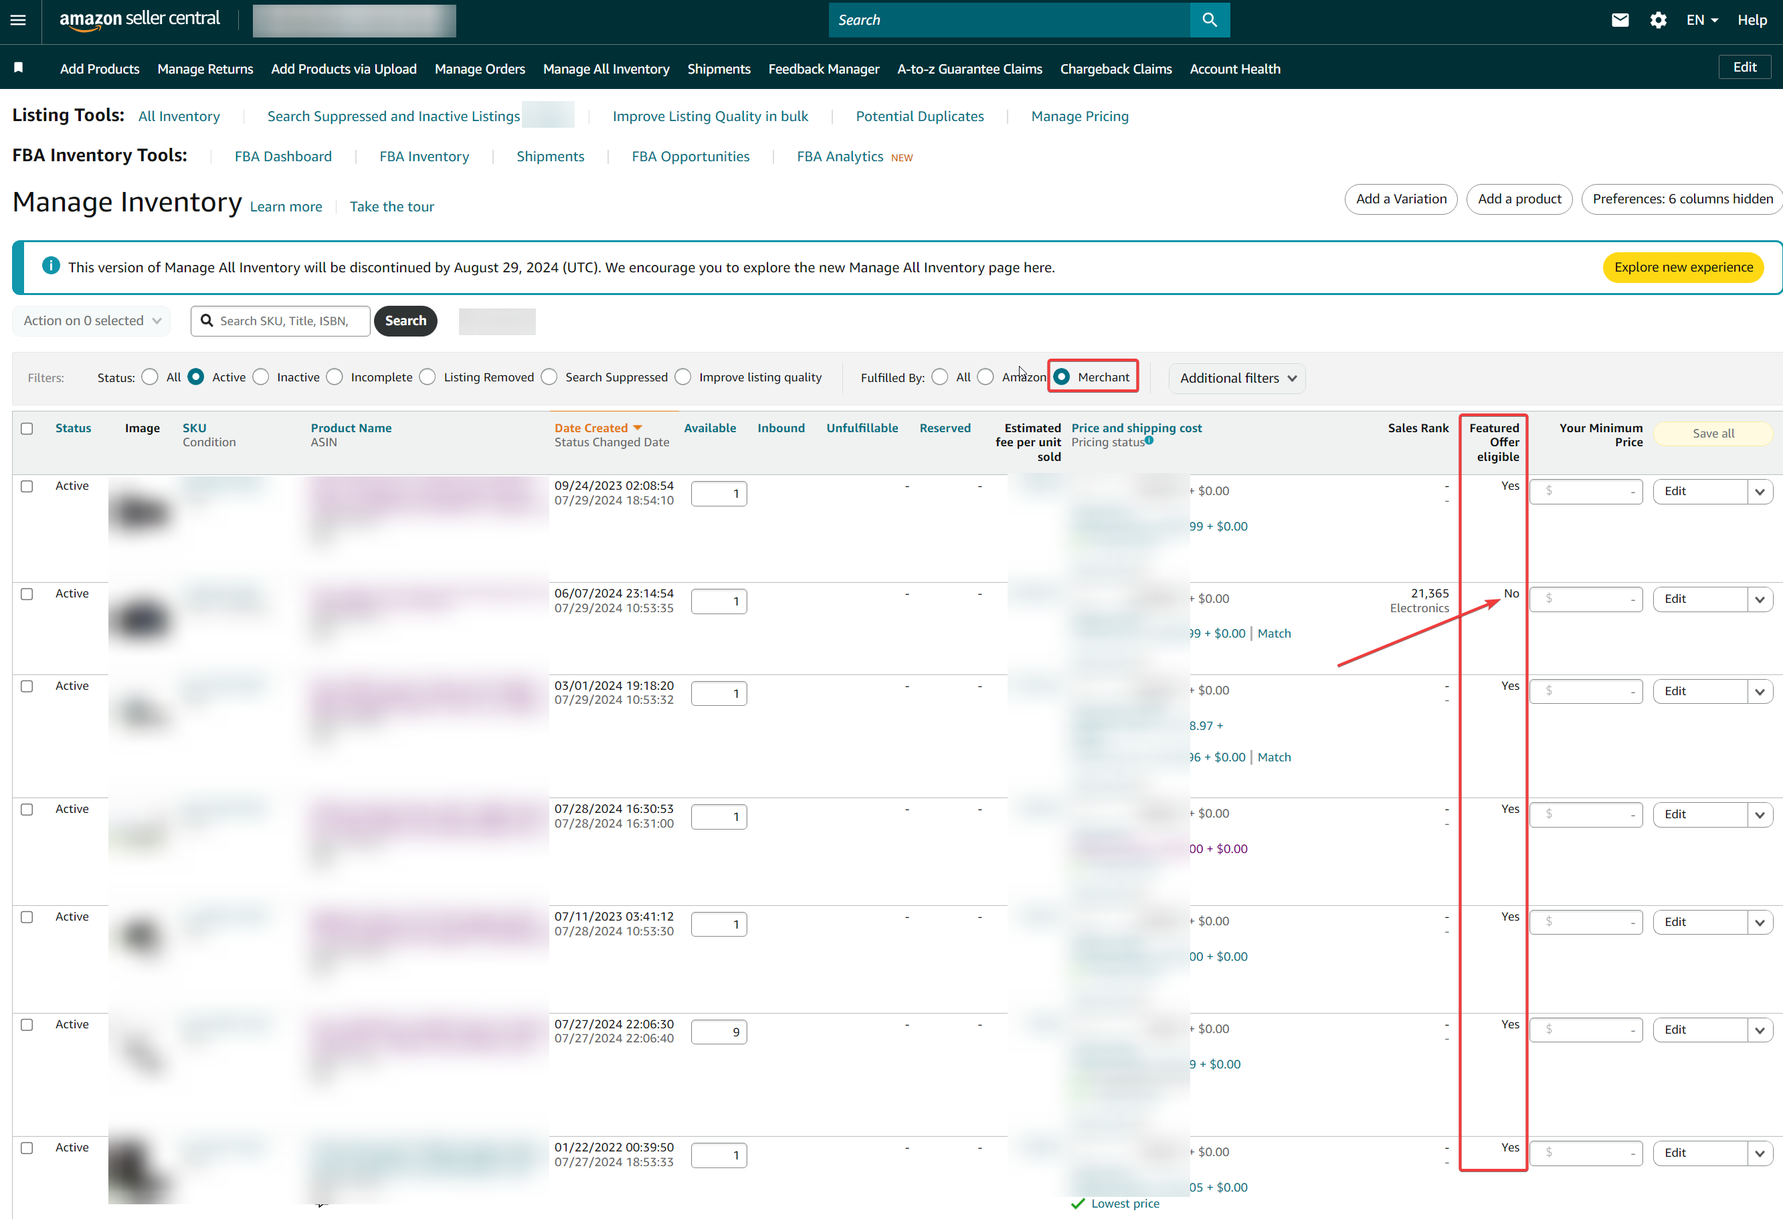Open the EN language dropdown

(x=1703, y=20)
